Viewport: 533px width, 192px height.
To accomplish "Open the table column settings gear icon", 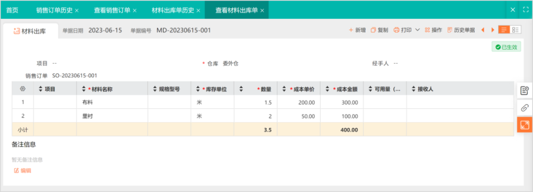I will pyautogui.click(x=23, y=89).
